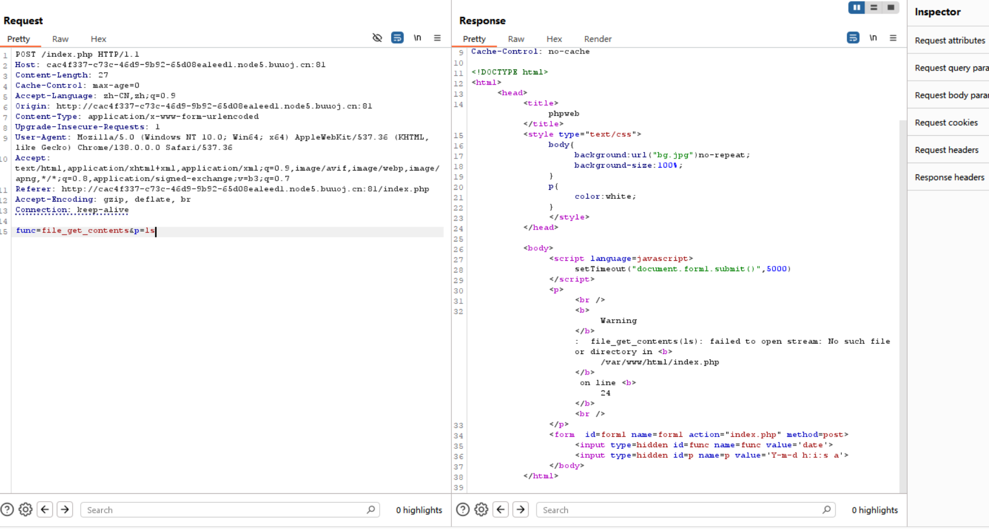Click the POST /index.php HTTP/1.1 line

(x=77, y=55)
